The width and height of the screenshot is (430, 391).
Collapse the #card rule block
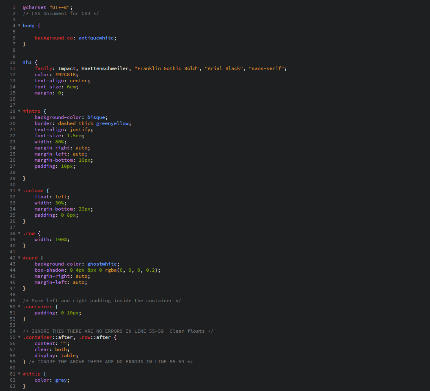pos(19,258)
